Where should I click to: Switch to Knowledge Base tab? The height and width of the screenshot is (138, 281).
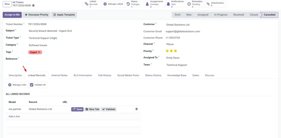pyautogui.click(x=177, y=75)
